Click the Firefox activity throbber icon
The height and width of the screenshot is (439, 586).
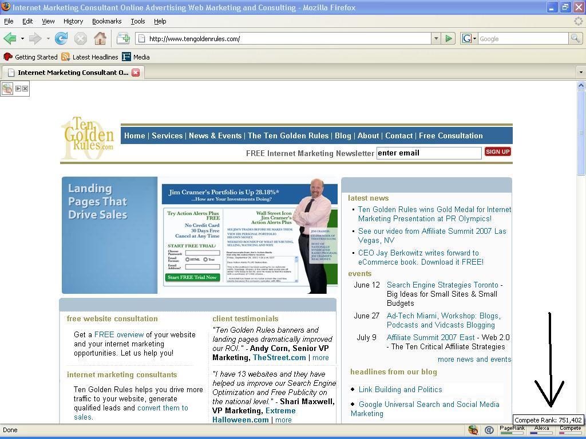(578, 21)
